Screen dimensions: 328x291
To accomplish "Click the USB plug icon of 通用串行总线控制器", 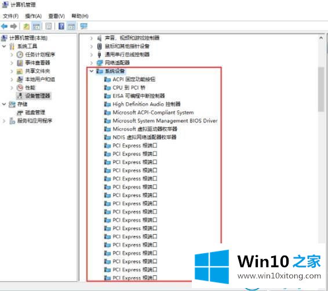I will click(x=99, y=55).
